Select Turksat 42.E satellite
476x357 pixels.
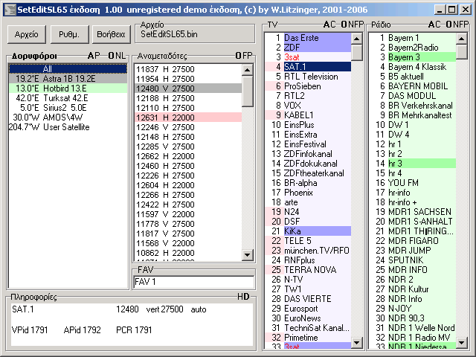[68, 98]
